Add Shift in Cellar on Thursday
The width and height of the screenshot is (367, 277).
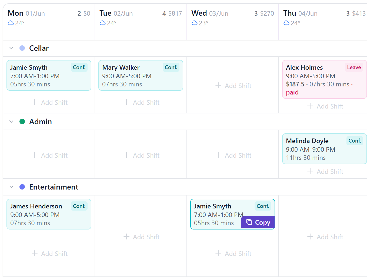tap(325, 106)
